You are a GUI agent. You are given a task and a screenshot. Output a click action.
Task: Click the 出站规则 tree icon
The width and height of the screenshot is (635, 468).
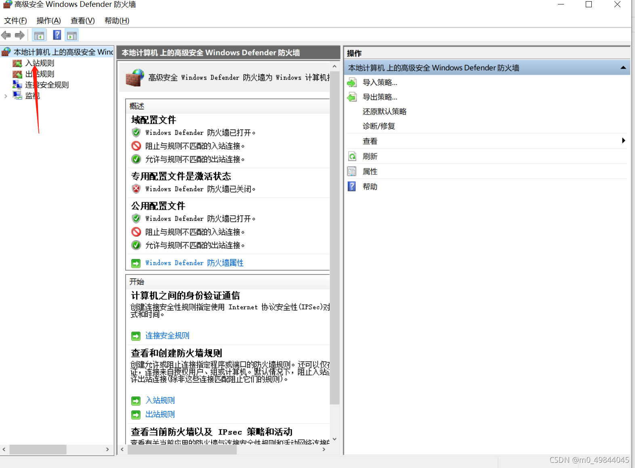(17, 74)
